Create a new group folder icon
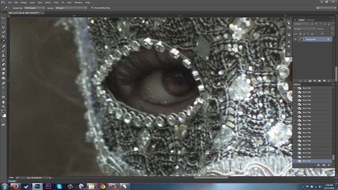Image resolution: width=338 pixels, height=190 pixels. point(320,81)
